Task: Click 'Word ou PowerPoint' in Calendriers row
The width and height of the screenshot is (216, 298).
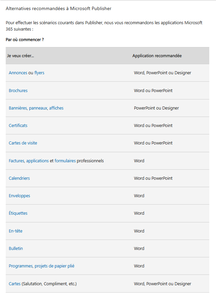Action: pos(153,178)
